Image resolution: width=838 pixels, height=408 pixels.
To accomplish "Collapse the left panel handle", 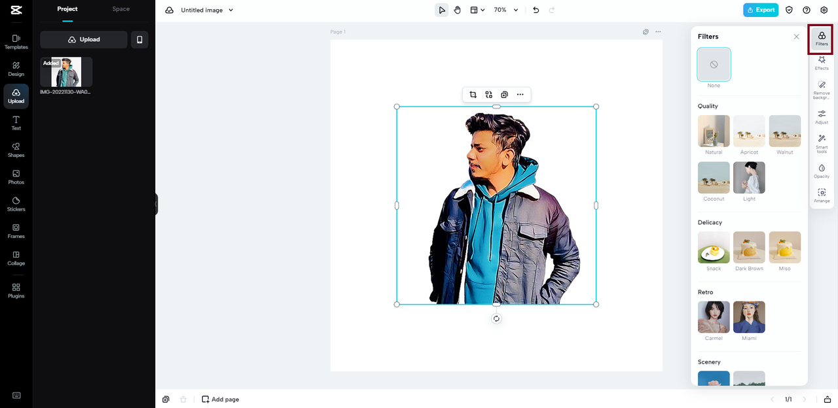I will (x=156, y=204).
